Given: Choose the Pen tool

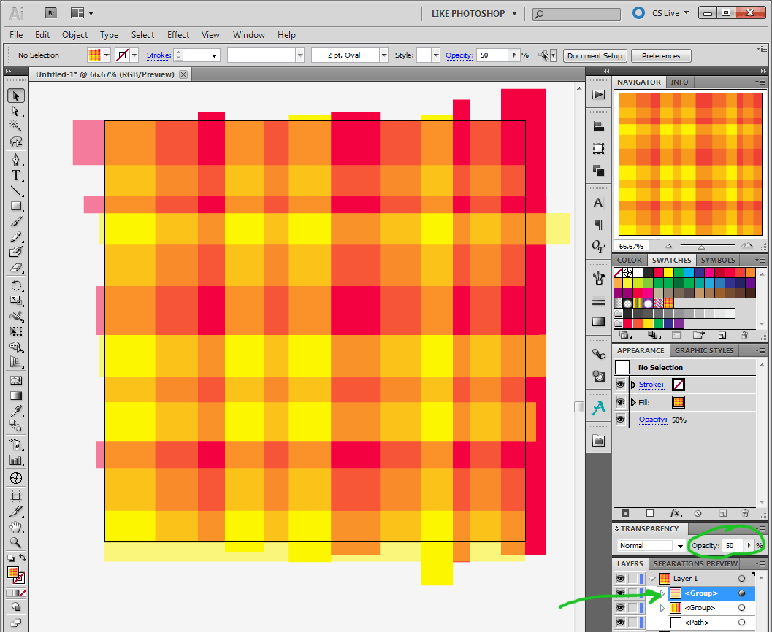Looking at the screenshot, I should tap(15, 160).
